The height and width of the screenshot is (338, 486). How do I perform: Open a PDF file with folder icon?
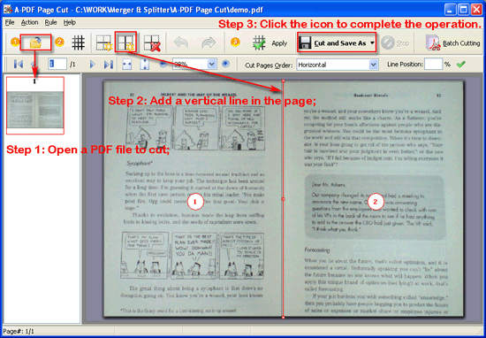point(35,42)
